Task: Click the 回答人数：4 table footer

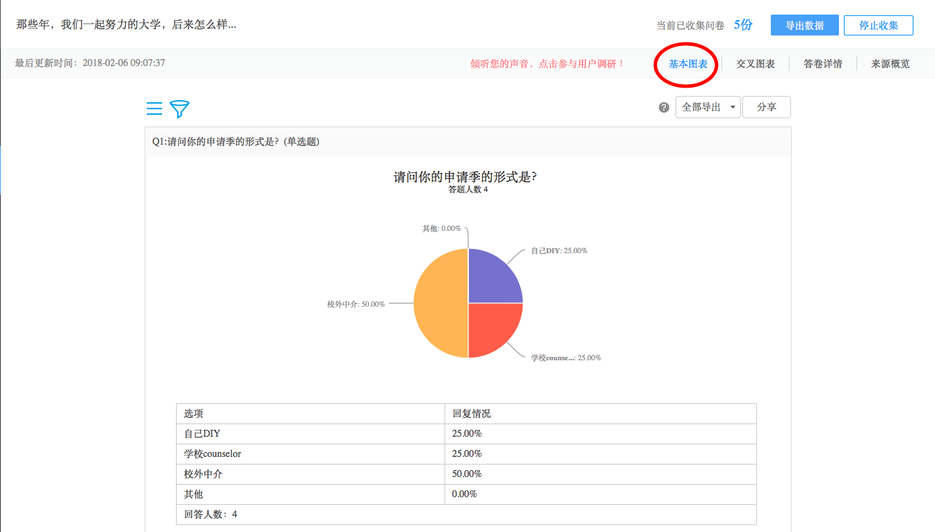Action: point(466,515)
